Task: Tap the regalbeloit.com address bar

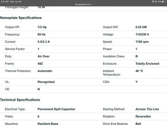Action: 83,5
